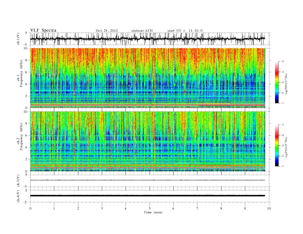Click the ch.4 thick waveform trace
Image resolution: width=303 pixels, height=234 pixels.
147,196
